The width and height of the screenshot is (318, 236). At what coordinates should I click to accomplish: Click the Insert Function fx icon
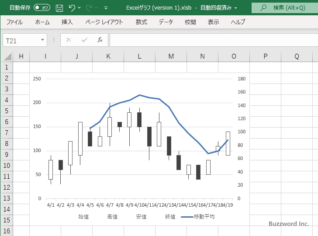100,40
